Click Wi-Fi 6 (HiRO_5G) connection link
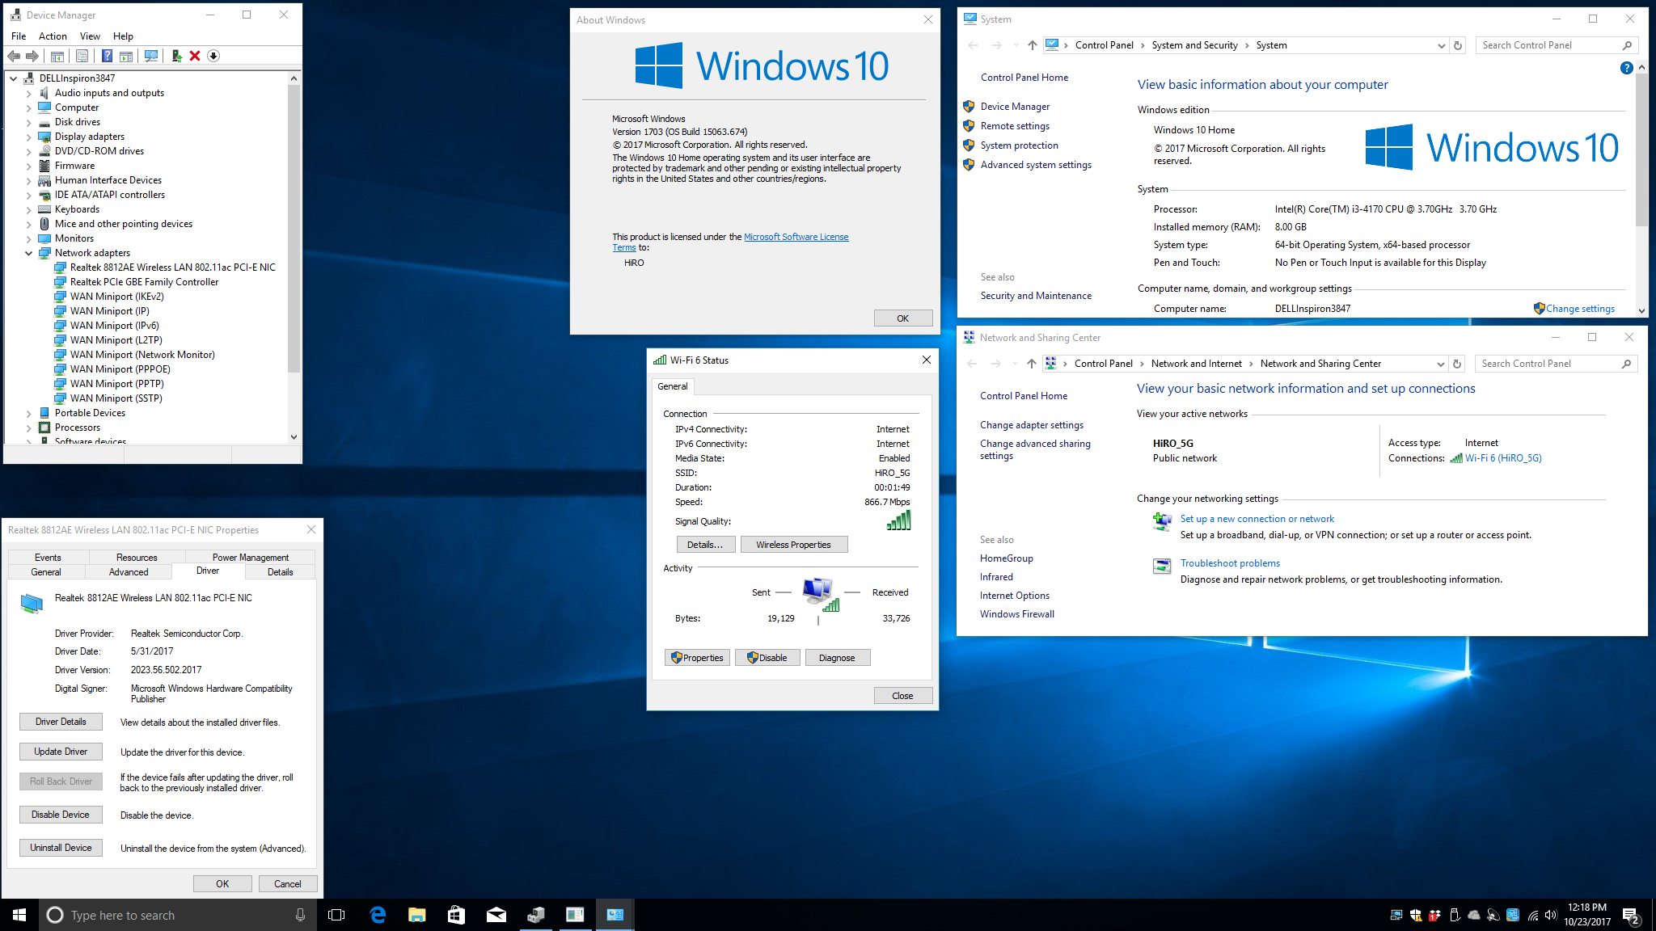The height and width of the screenshot is (931, 1656). click(1502, 458)
